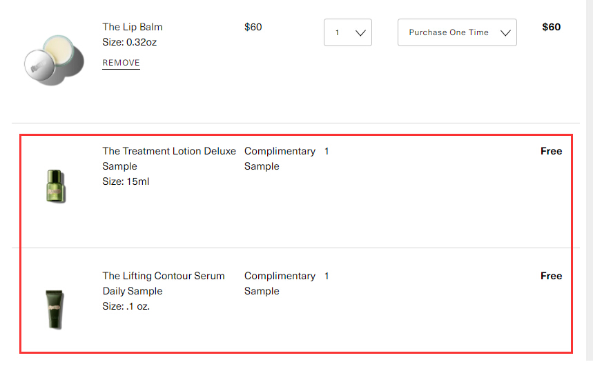Click Free label for Treatment Lotion sample
The image size is (593, 371).
[x=551, y=151]
